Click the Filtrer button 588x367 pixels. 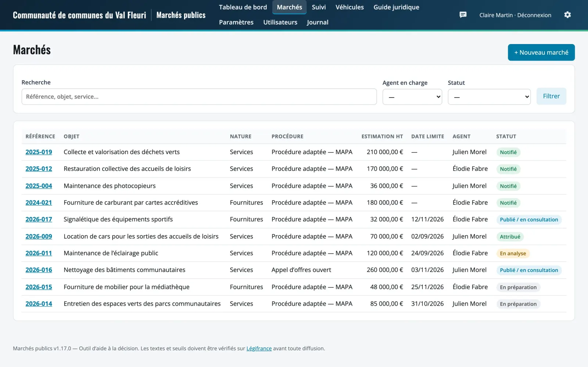pos(551,96)
